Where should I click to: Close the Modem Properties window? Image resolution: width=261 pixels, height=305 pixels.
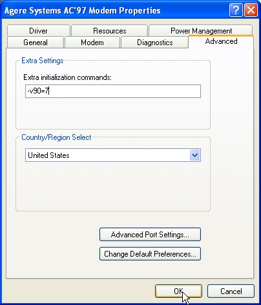click(251, 10)
